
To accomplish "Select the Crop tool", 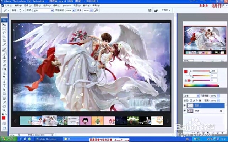I will pos(4,41).
